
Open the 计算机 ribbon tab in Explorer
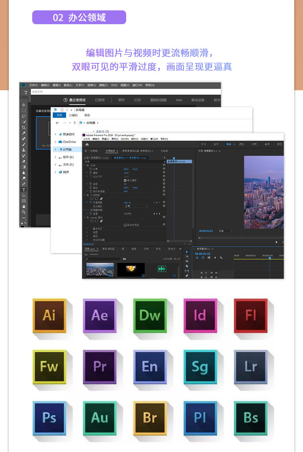(73, 115)
